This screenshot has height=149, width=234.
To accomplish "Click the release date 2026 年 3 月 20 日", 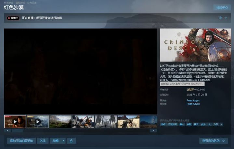I will point(197,95).
